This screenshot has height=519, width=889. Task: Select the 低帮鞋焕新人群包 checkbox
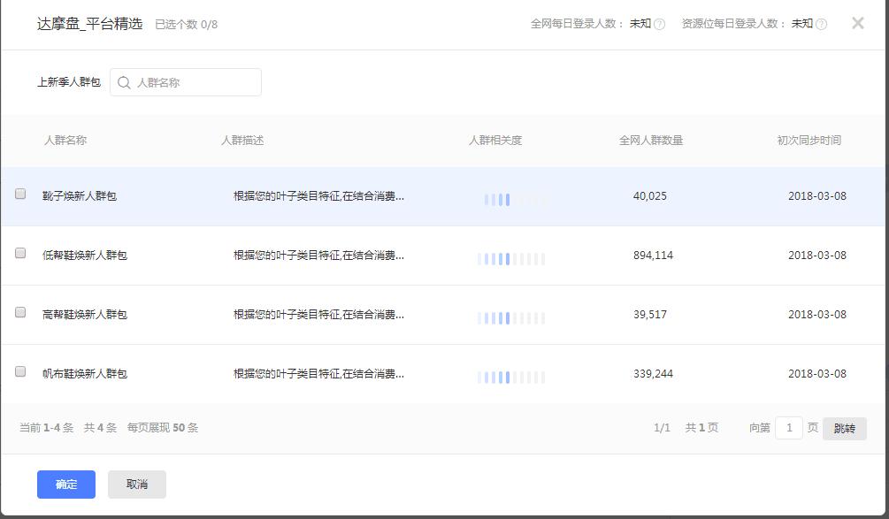(x=20, y=253)
